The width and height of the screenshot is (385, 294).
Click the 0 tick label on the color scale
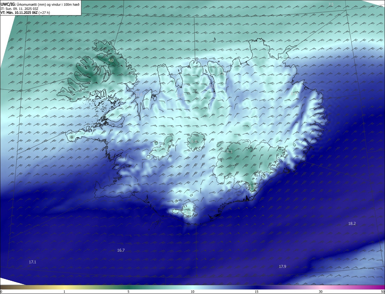pyautogui.click(x=1, y=292)
